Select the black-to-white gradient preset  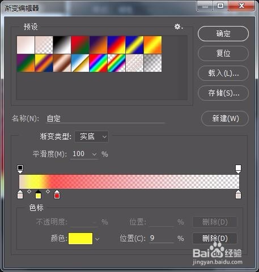[x=62, y=45]
